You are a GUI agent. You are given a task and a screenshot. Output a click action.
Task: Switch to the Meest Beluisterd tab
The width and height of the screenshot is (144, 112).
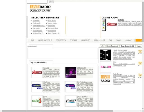[x=112, y=46]
